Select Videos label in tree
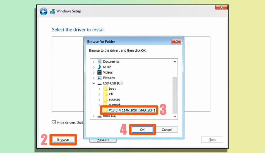This screenshot has width=265, height=153. click(x=108, y=72)
